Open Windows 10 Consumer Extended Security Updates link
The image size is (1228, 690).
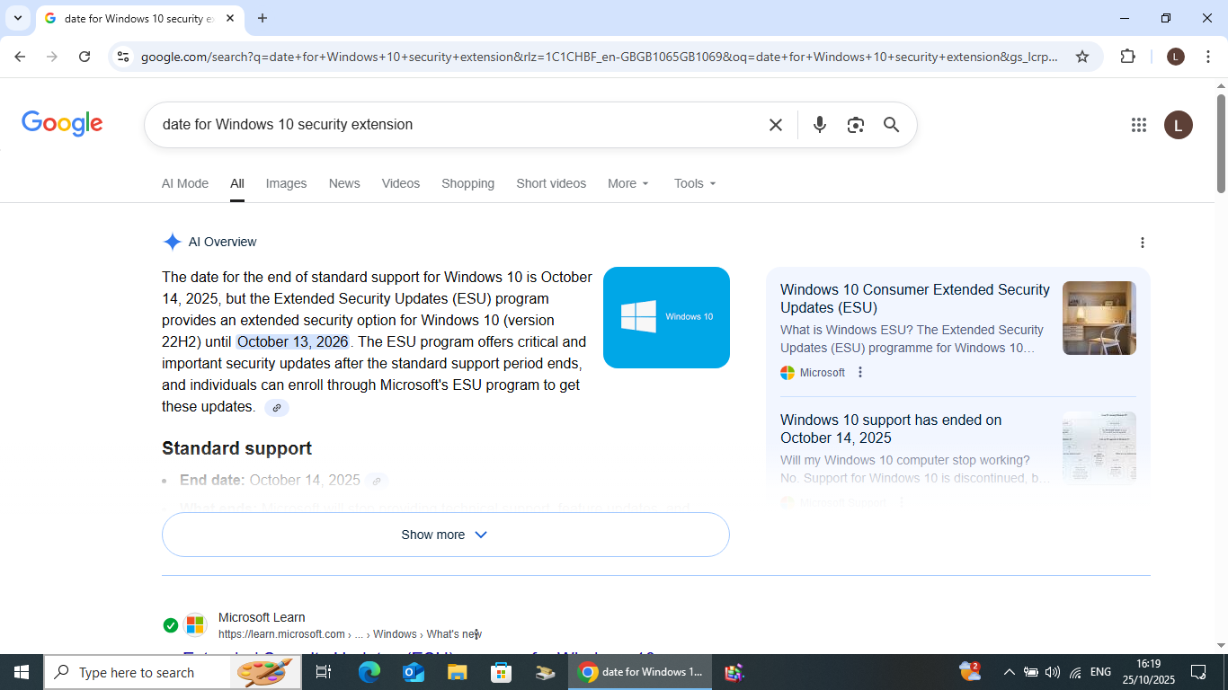[914, 298]
